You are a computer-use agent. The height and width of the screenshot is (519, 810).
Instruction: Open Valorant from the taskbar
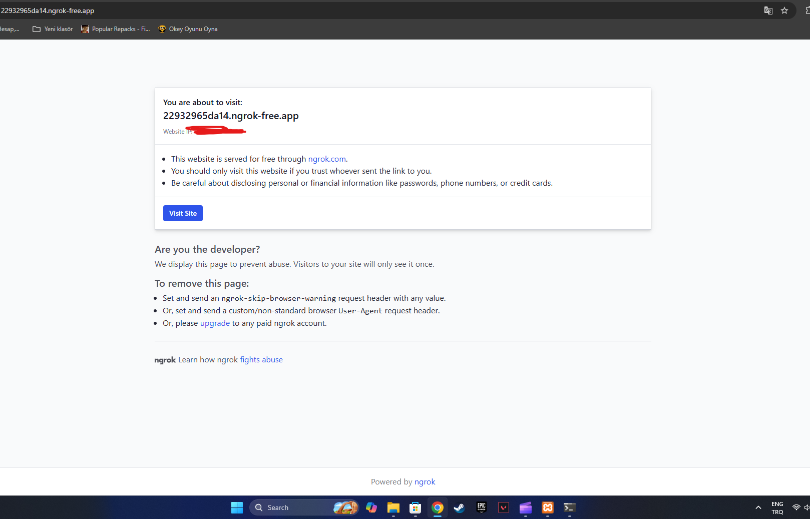point(503,507)
